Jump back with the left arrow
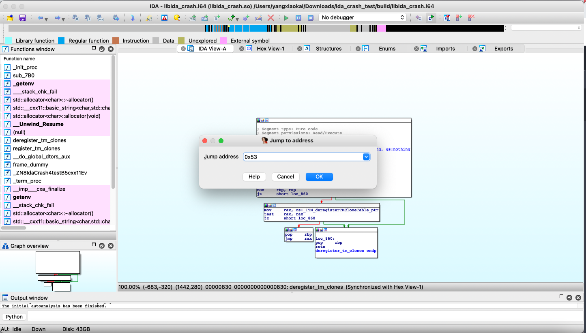Viewport: 586px width, 333px height. pyautogui.click(x=40, y=18)
